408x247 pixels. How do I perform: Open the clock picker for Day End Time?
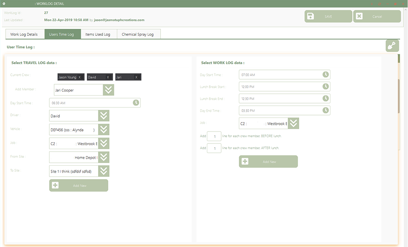click(x=325, y=111)
